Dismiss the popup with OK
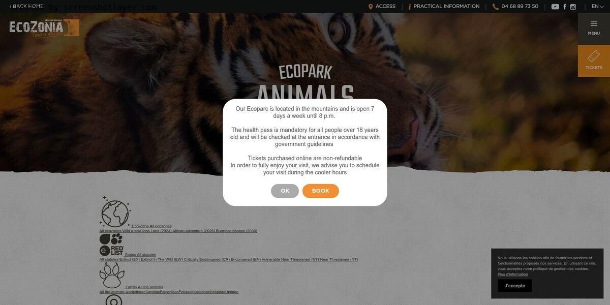This screenshot has height=305, width=610. click(x=285, y=191)
